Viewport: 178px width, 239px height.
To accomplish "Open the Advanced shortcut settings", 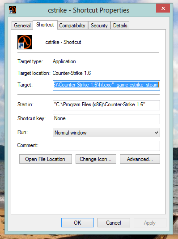I will pos(140,159).
